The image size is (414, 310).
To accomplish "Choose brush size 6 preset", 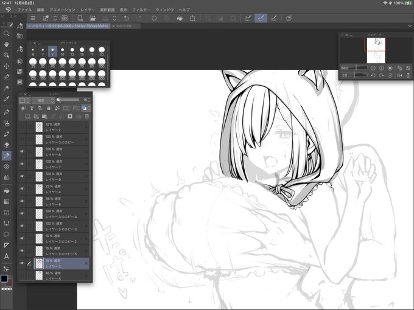I will [33, 52].
